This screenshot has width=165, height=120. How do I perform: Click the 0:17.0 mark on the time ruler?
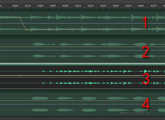click(x=28, y=5)
